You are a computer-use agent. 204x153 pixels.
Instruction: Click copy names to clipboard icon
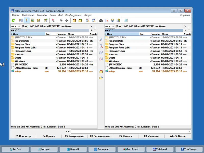point(118,20)
